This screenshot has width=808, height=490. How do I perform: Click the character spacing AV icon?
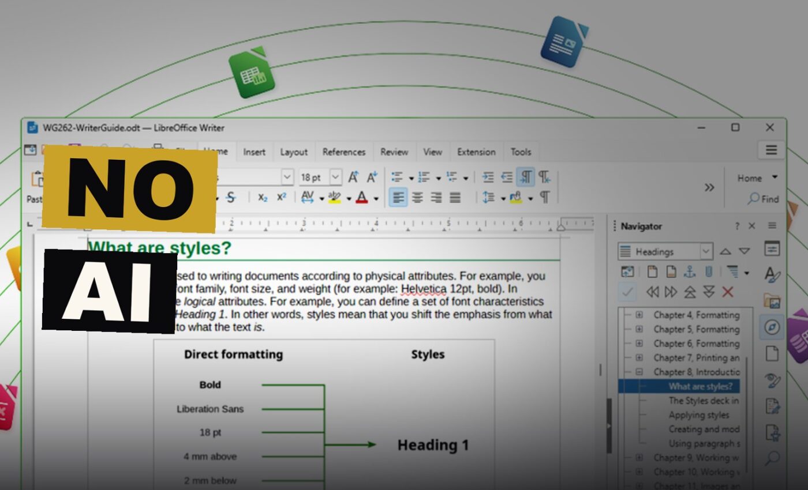308,198
